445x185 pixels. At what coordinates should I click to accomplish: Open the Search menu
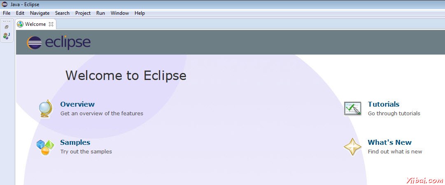[62, 13]
